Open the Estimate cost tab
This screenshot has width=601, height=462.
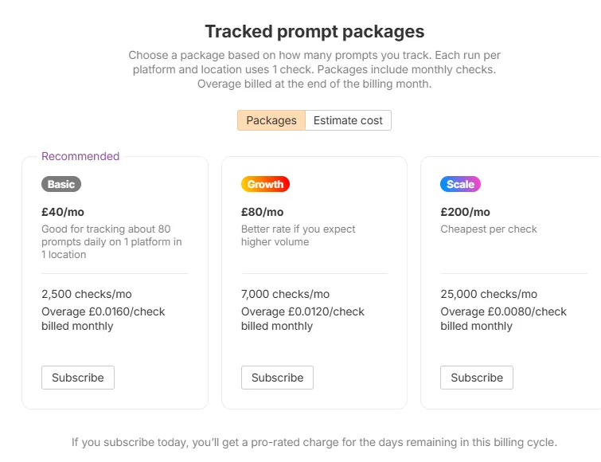pos(348,120)
